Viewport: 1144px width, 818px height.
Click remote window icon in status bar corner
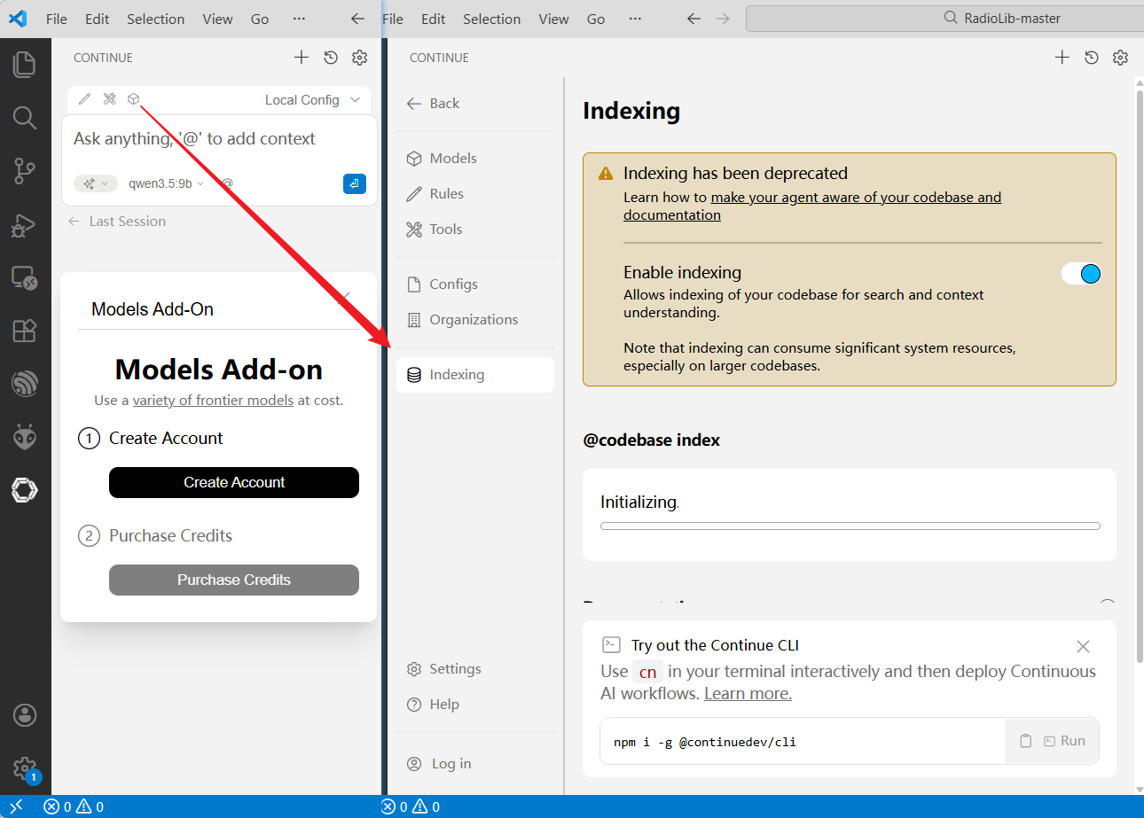pos(16,806)
